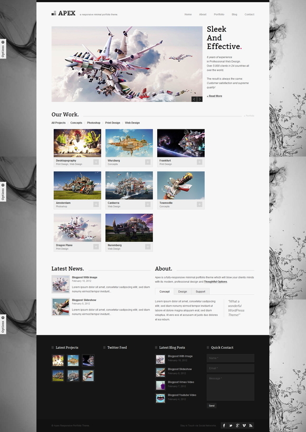Filter work by Concepts
Viewport: 306px width, 432px height.
pos(76,123)
